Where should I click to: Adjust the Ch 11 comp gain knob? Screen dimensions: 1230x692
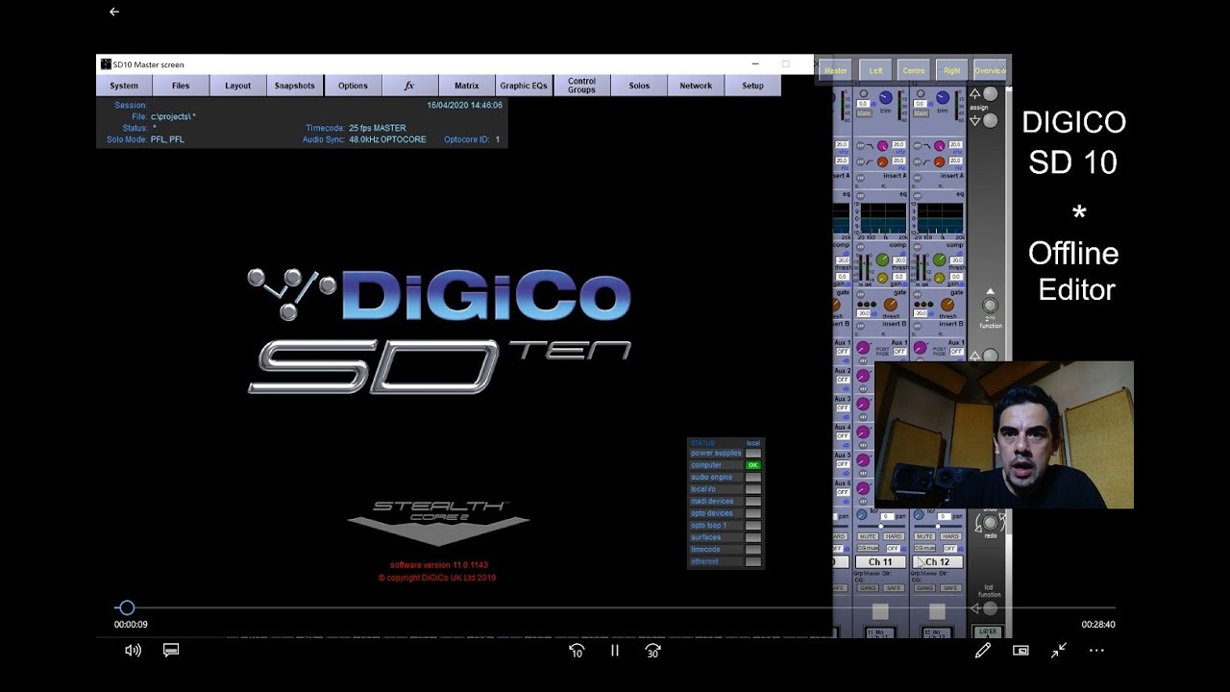coord(882,277)
